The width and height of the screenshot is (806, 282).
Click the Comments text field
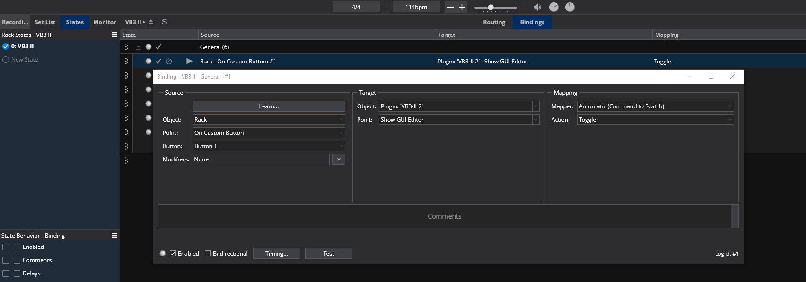click(445, 216)
